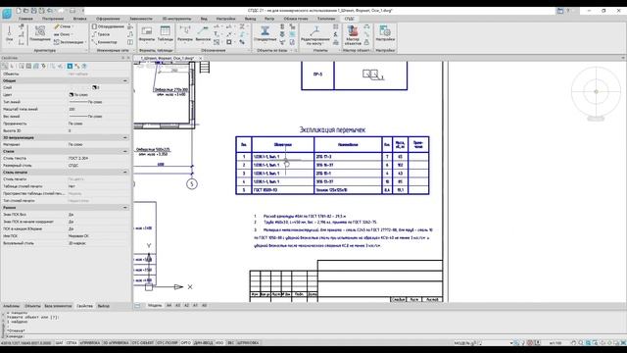Switch to the Выбор panel tab

click(104, 306)
